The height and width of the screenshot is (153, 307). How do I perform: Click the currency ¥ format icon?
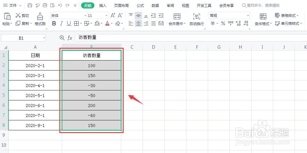[213, 24]
